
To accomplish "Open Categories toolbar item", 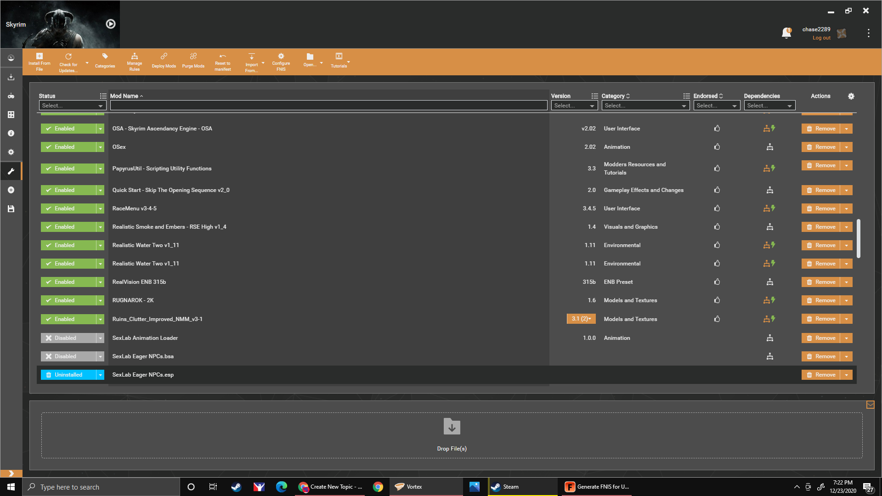I will (x=105, y=61).
